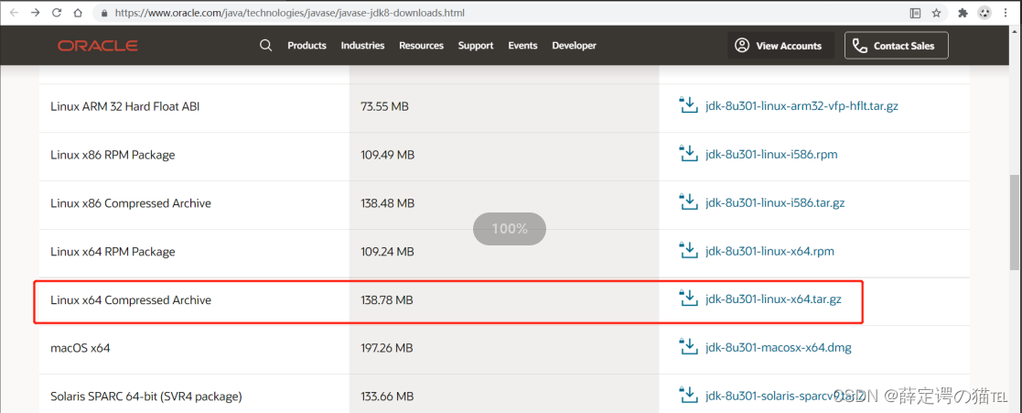This screenshot has width=1022, height=413.
Task: Open the Support menu
Action: tap(475, 46)
